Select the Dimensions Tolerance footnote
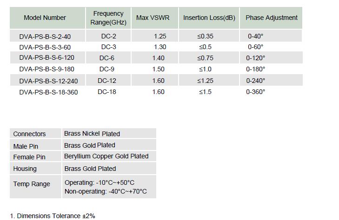The height and width of the screenshot is (220, 339). pyautogui.click(x=53, y=216)
